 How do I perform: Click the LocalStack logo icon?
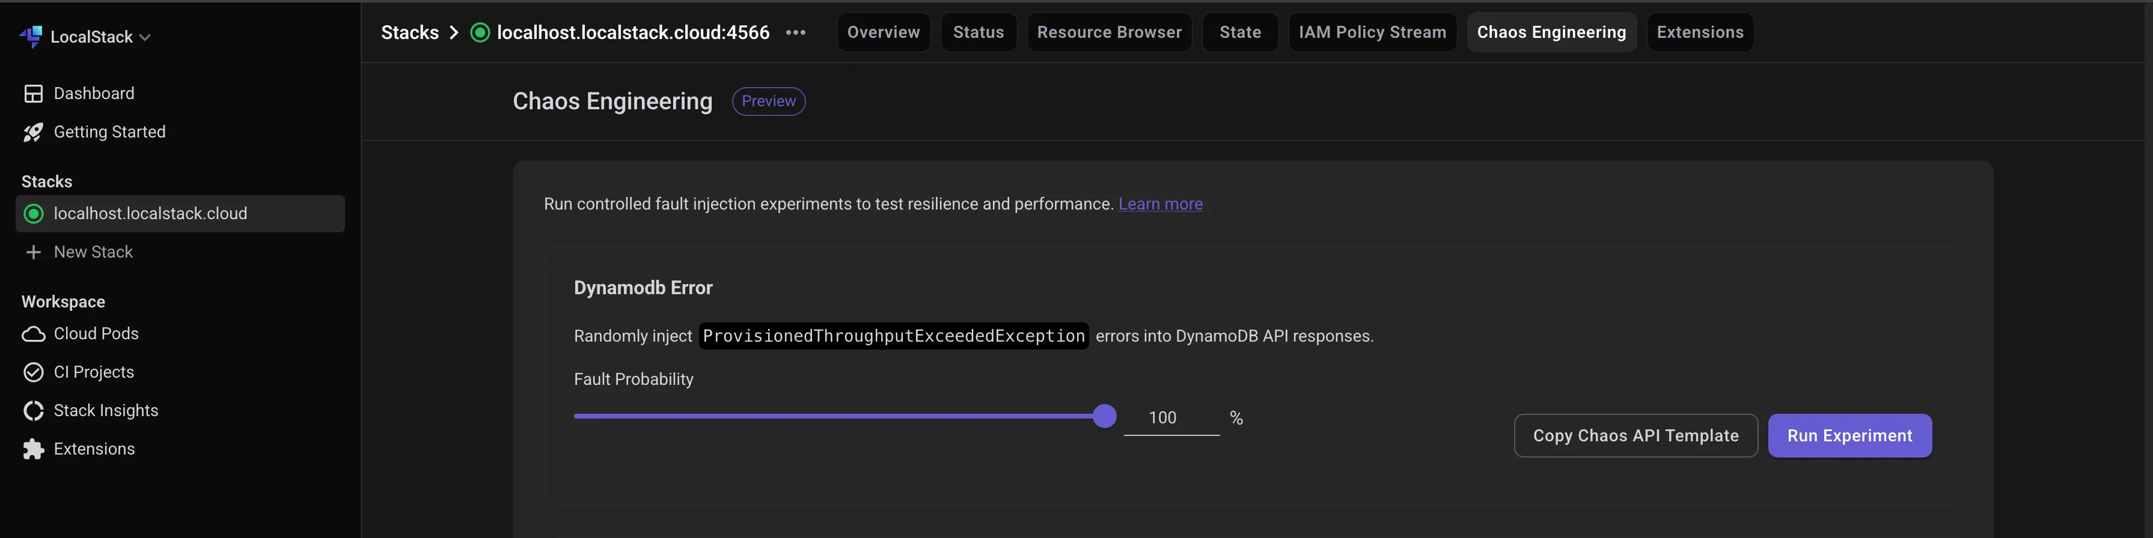[x=32, y=37]
